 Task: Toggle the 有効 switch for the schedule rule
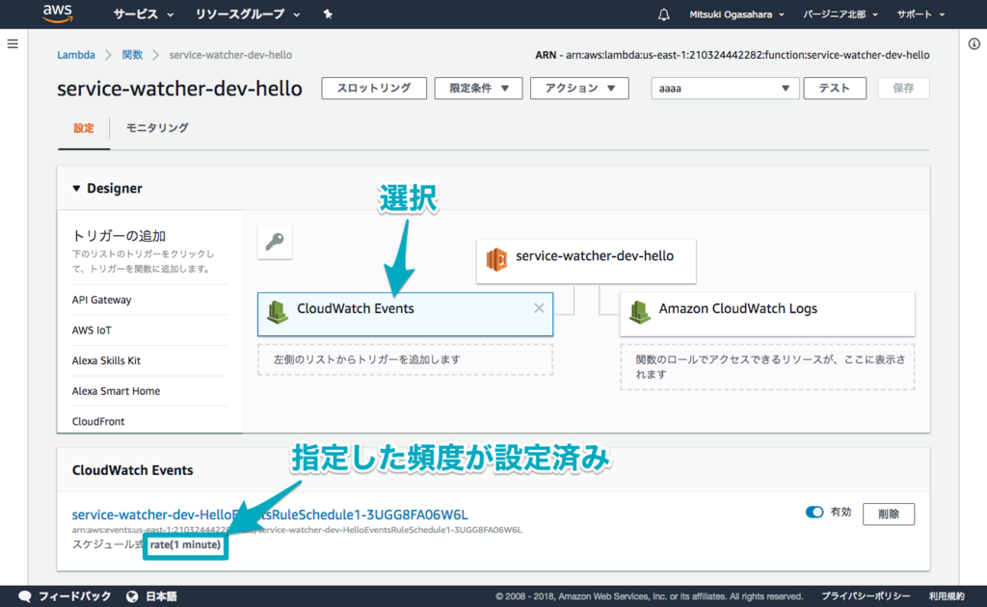814,512
